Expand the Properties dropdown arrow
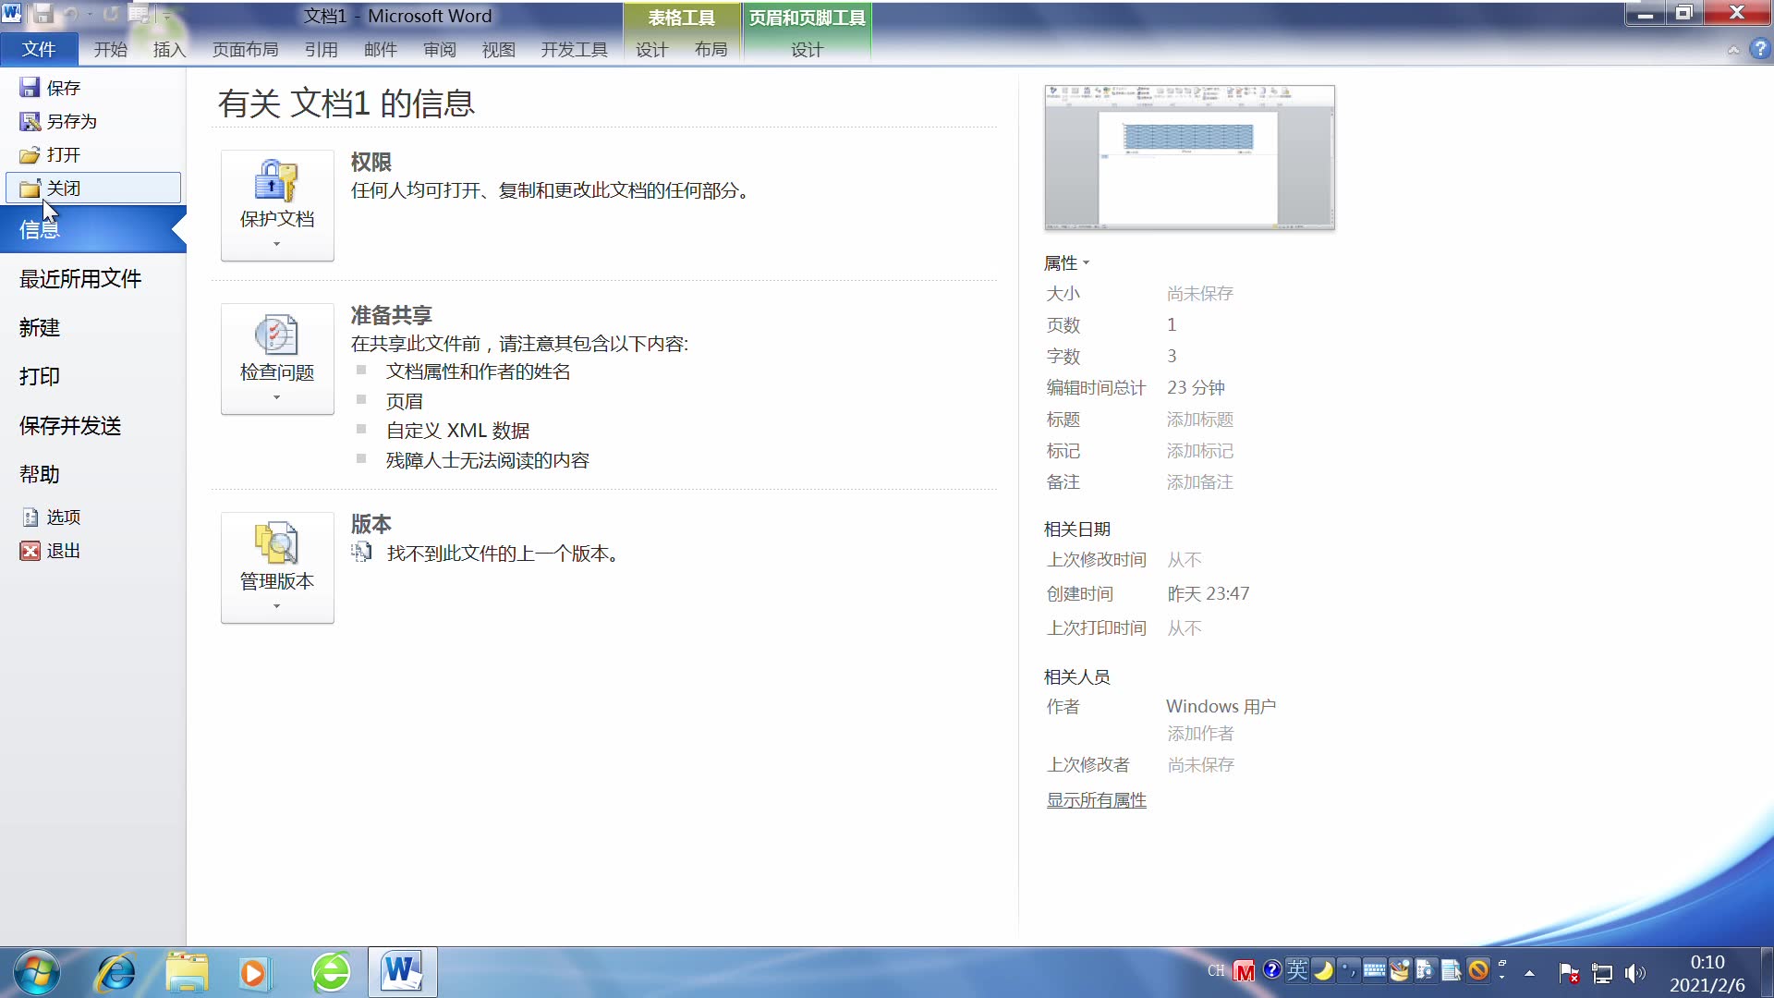 (x=1087, y=263)
